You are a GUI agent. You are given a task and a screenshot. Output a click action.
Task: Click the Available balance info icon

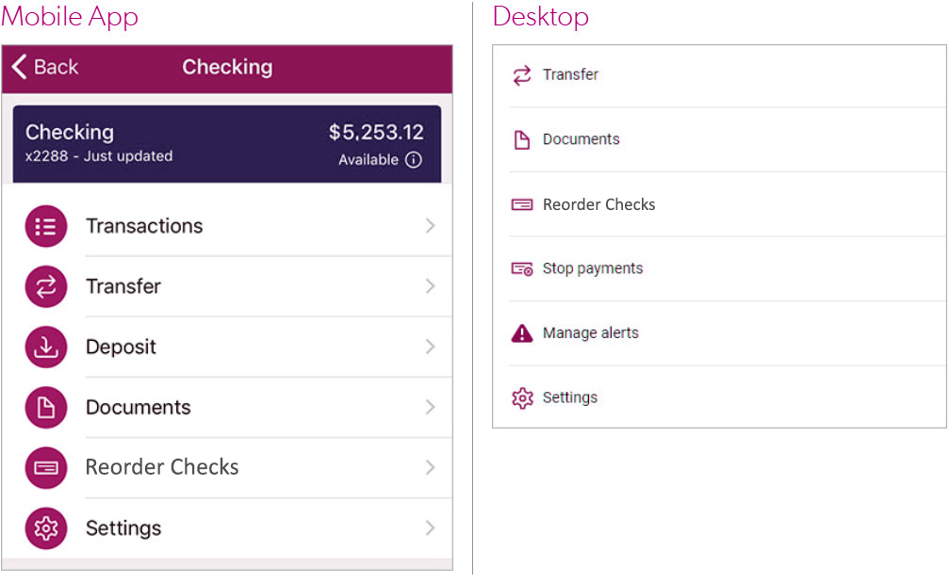pyautogui.click(x=413, y=160)
